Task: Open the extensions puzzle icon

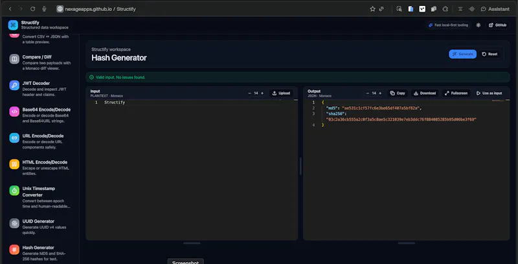Action: click(x=445, y=9)
